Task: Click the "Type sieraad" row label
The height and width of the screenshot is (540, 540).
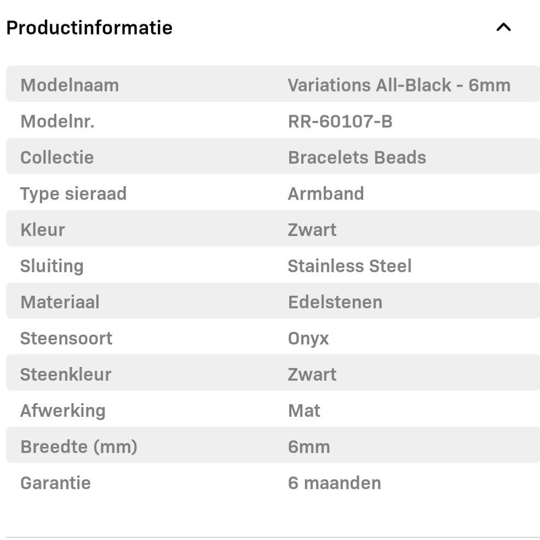Action: click(x=73, y=193)
